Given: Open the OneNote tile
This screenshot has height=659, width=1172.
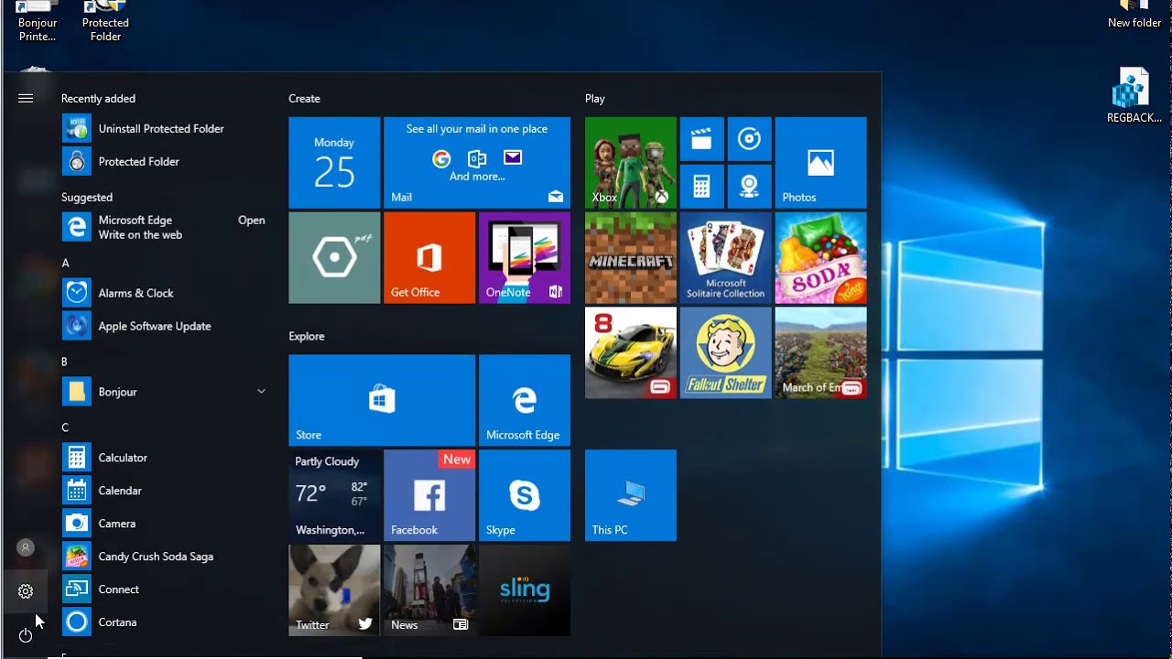Looking at the screenshot, I should [x=525, y=258].
